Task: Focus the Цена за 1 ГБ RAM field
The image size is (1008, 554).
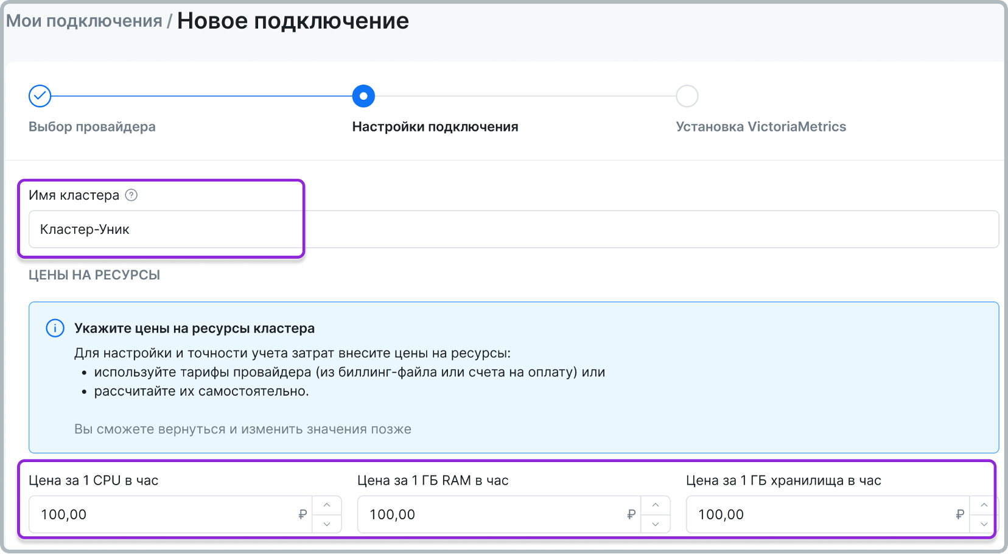Action: pos(493,515)
